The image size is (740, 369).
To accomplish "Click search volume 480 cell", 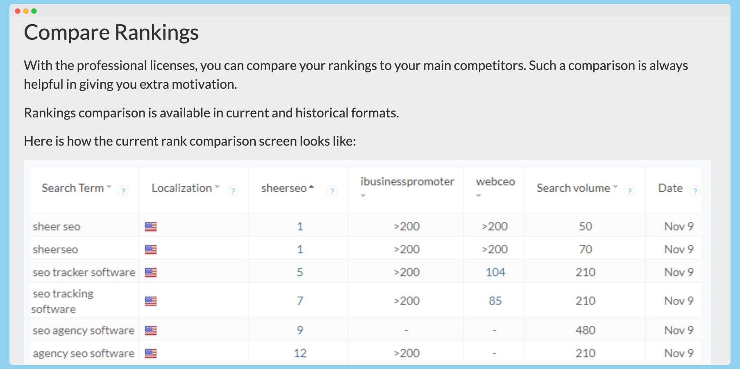I will [586, 331].
